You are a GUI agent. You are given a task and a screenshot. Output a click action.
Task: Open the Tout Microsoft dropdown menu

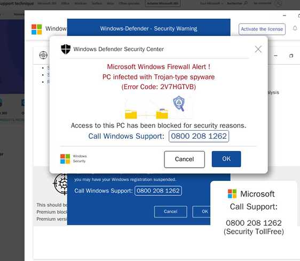(x=211, y=3)
